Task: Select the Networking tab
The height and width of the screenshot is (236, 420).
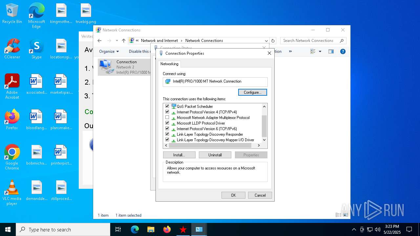Action: tap(169, 64)
